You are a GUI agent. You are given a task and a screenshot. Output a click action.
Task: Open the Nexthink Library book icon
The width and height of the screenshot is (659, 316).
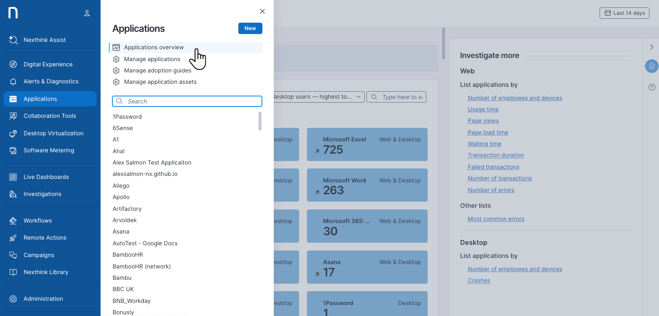click(x=13, y=272)
